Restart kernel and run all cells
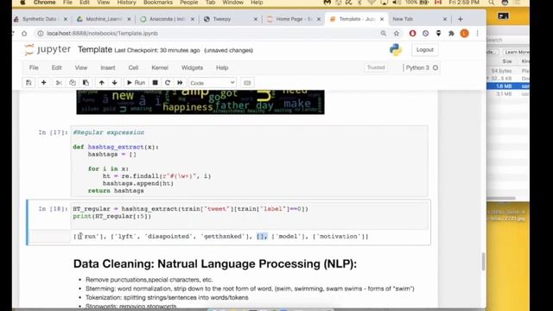The image size is (553, 311). (180, 83)
